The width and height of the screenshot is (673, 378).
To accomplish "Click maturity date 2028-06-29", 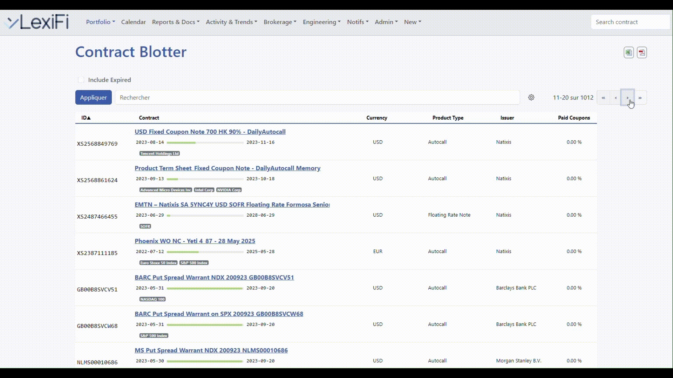I will tap(260, 215).
